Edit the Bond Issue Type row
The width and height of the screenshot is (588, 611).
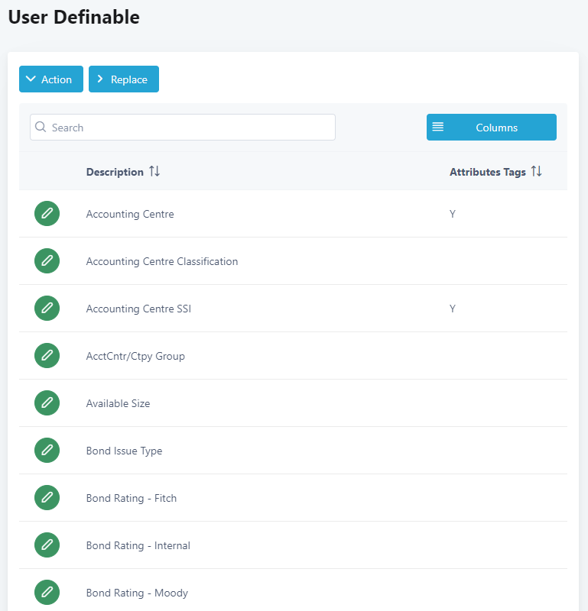pyautogui.click(x=47, y=451)
